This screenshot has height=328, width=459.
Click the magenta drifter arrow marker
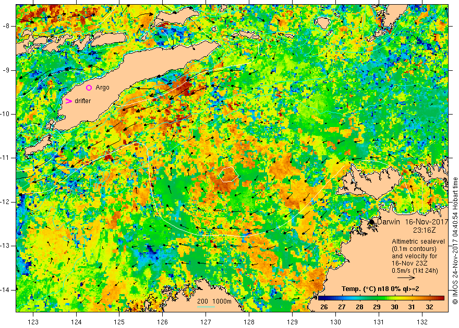coord(68,101)
